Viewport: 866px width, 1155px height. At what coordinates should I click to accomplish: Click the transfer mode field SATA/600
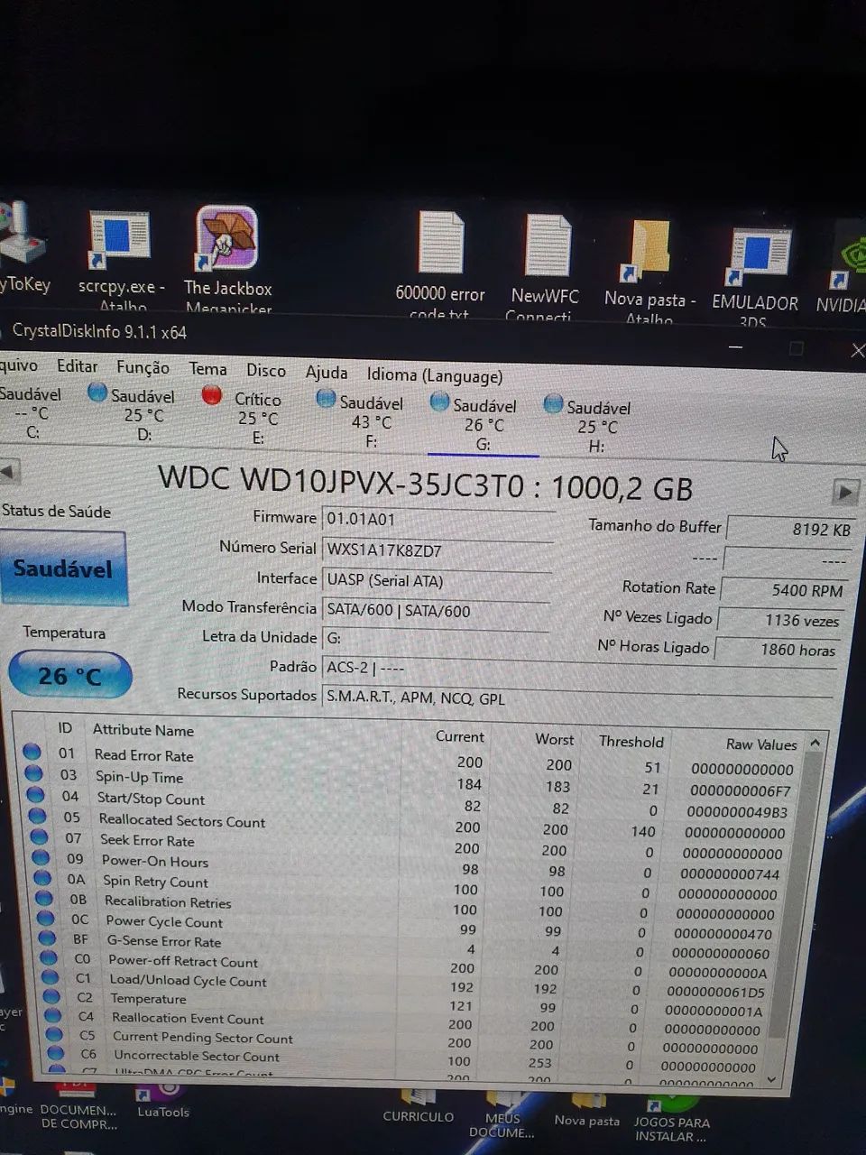436,610
